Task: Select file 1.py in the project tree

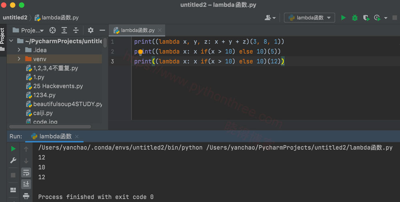Action: coord(35,77)
